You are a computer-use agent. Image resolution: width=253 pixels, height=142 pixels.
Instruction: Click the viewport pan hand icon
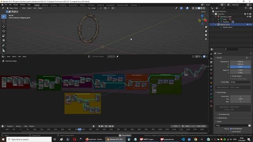pyautogui.click(x=206, y=31)
